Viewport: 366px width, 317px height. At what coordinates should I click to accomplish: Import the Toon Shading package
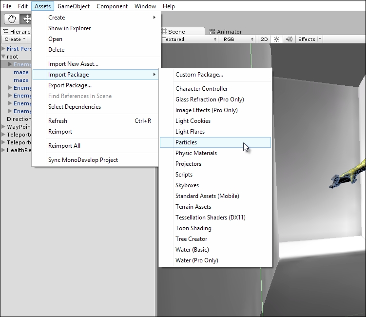215,228
